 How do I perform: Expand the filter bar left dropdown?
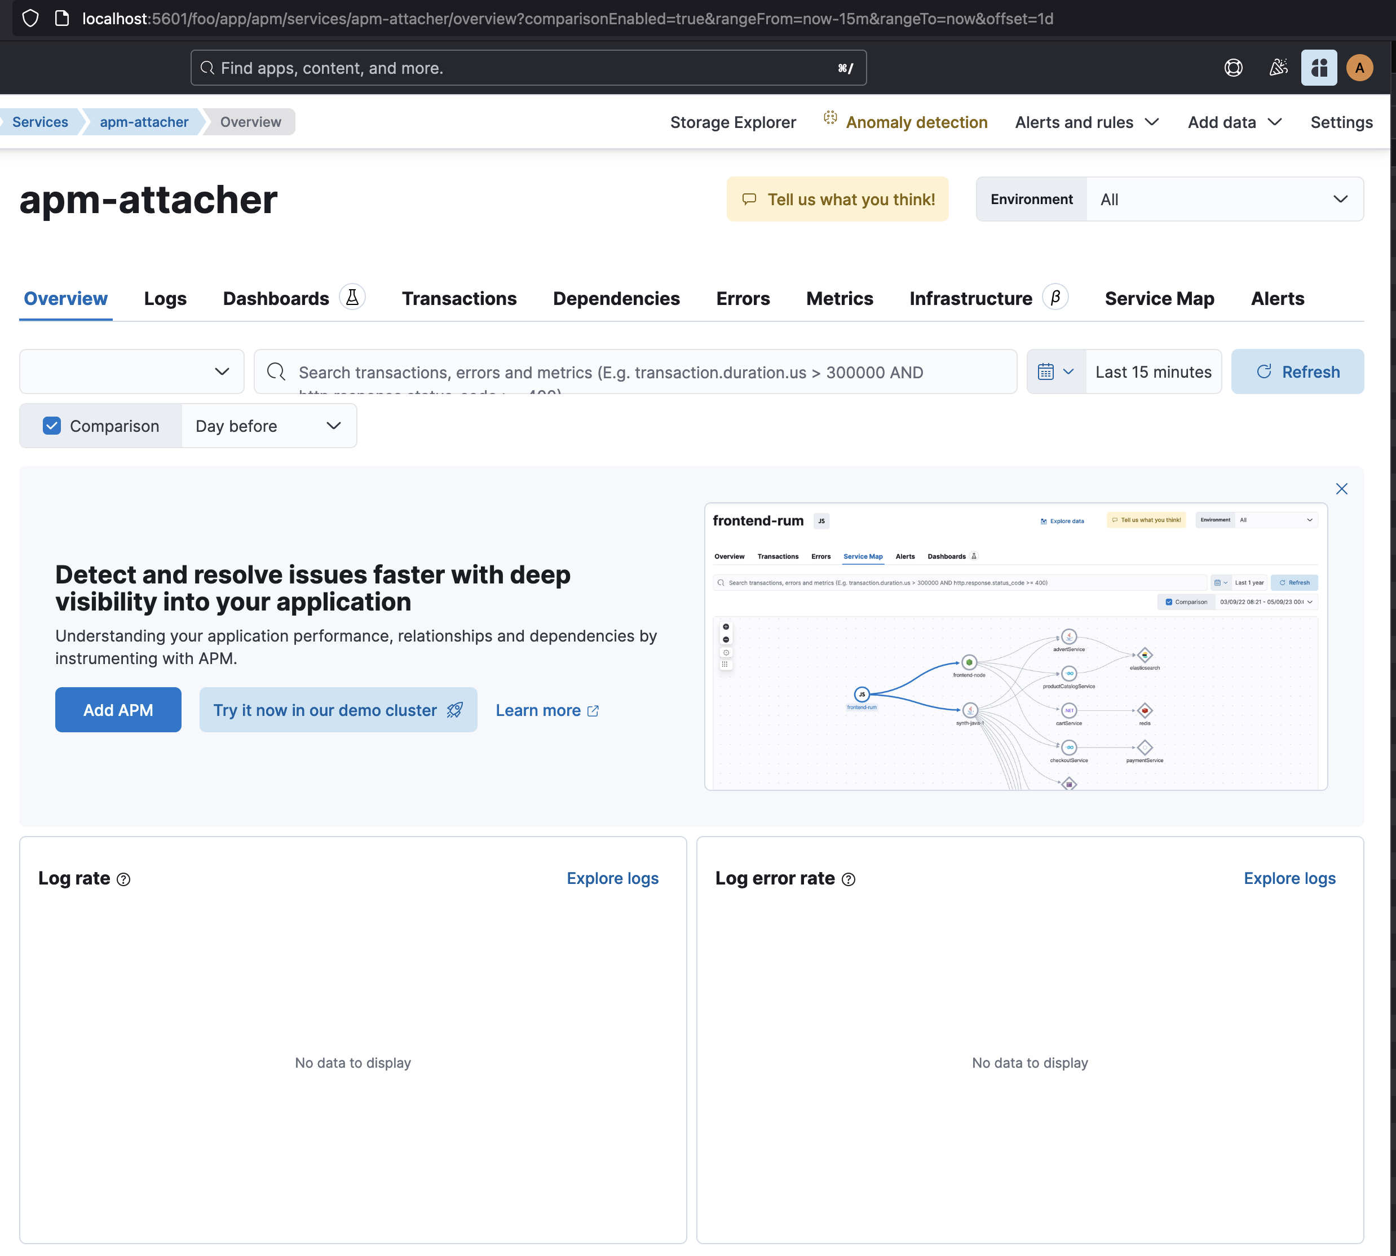131,371
